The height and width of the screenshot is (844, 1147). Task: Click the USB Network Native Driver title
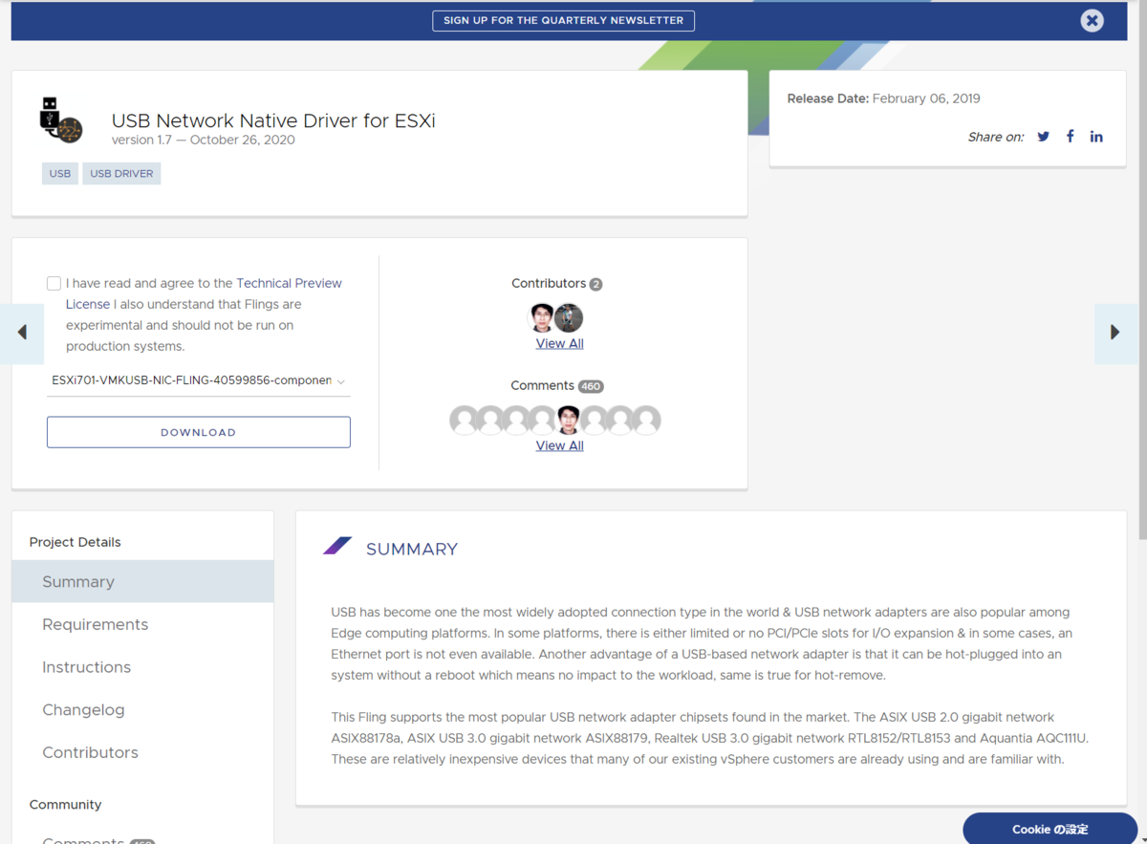tap(273, 121)
